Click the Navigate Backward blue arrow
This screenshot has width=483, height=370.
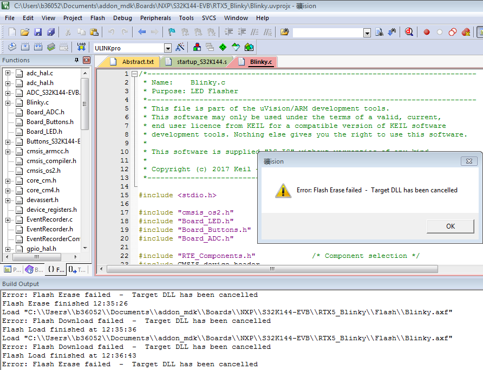coord(142,33)
